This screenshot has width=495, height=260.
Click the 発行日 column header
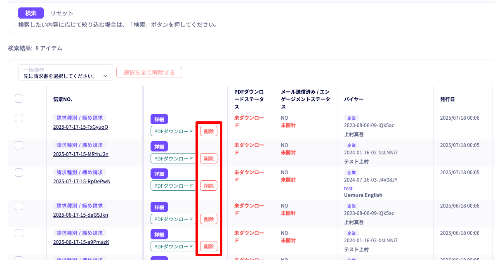448,99
